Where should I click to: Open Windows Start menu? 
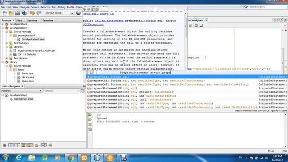[x=5, y=158]
